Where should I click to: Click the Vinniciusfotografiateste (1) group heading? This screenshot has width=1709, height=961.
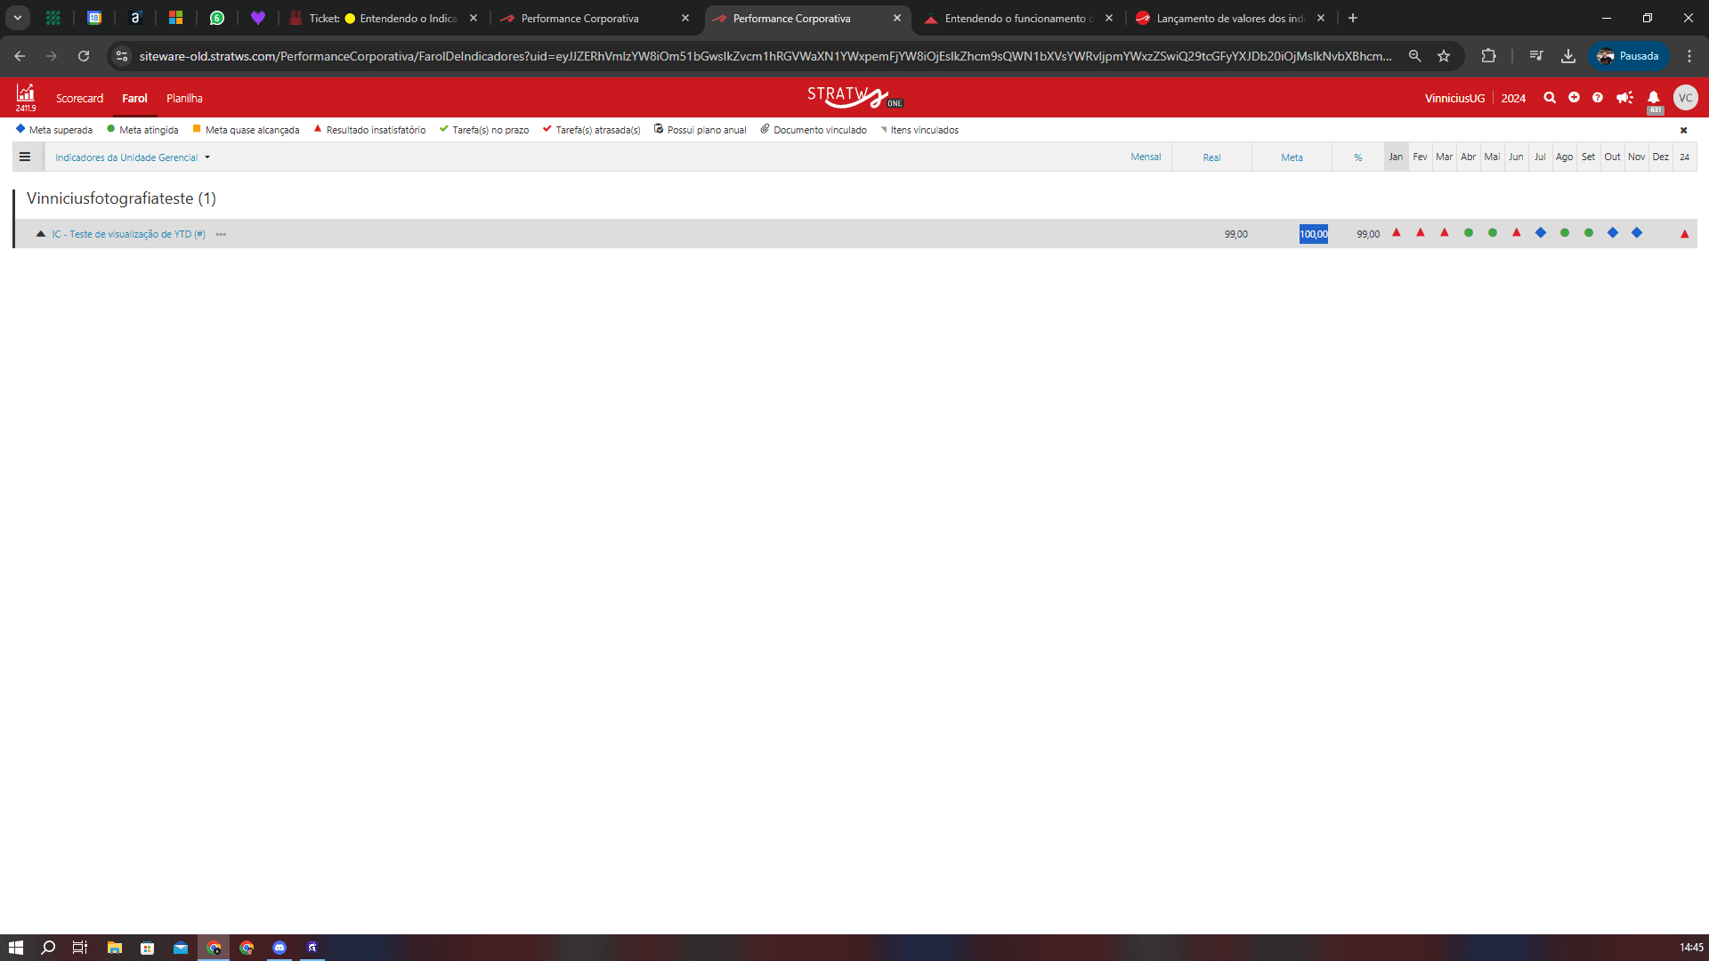coord(121,198)
